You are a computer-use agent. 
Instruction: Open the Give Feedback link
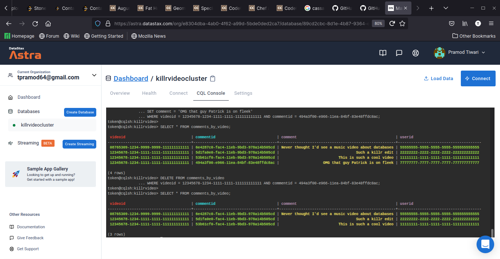(x=30, y=238)
